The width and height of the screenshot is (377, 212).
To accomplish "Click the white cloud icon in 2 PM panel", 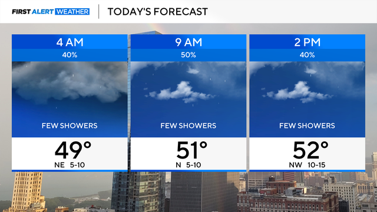I will (x=299, y=92).
